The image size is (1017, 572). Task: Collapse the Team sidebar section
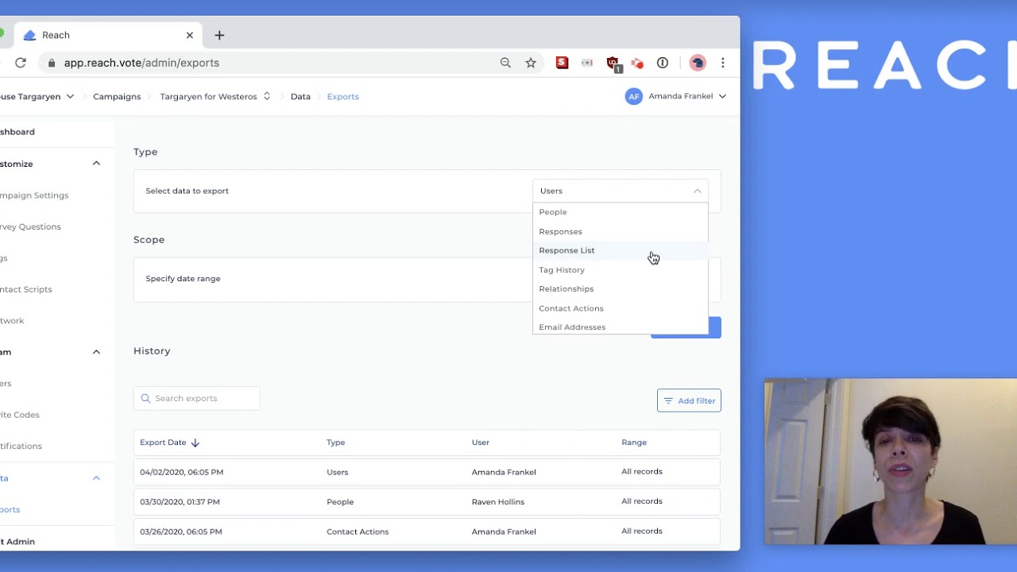(96, 352)
